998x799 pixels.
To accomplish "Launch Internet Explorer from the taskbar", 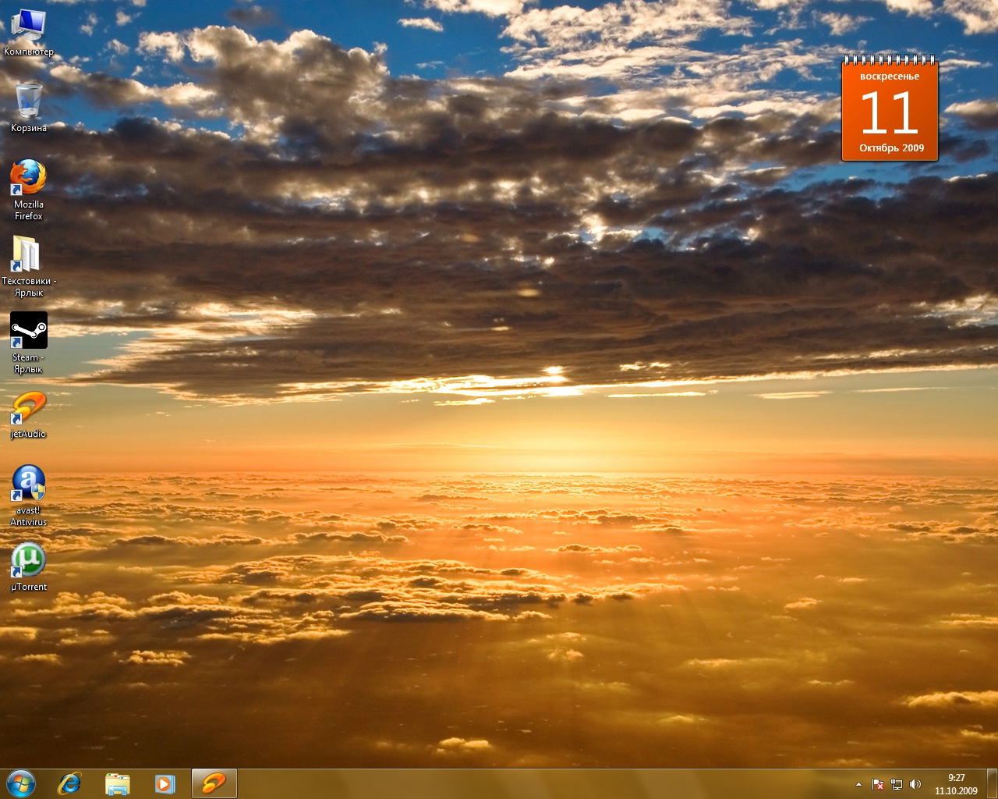I will click(x=70, y=783).
